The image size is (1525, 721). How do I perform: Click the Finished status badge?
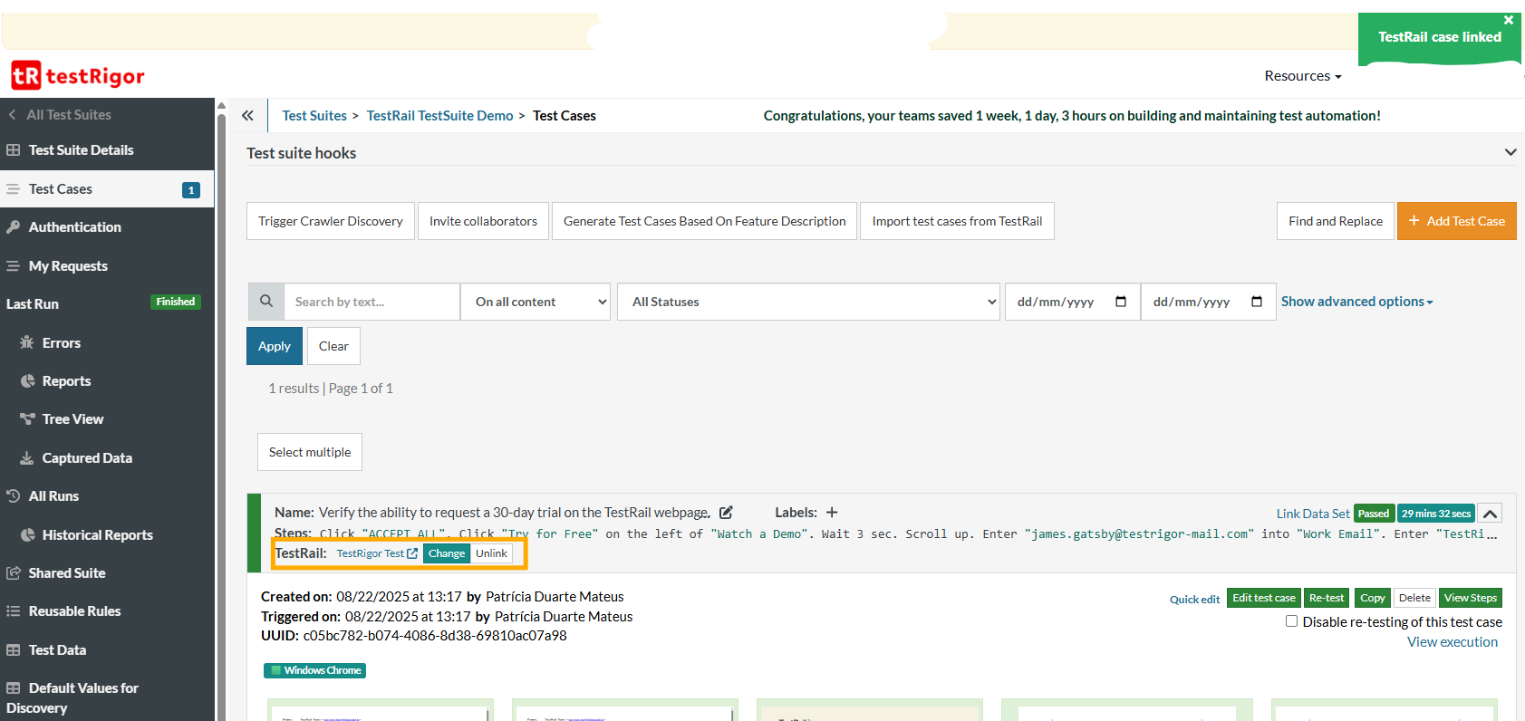176,302
